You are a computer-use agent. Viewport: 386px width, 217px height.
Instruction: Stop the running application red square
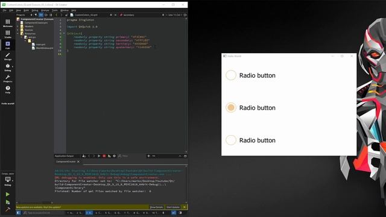point(104,156)
